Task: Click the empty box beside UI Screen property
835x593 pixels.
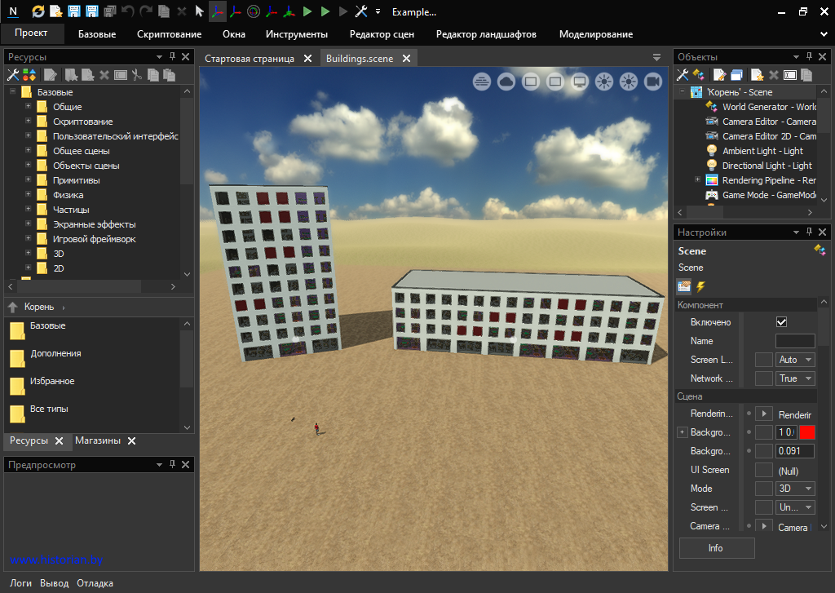Action: coord(763,470)
